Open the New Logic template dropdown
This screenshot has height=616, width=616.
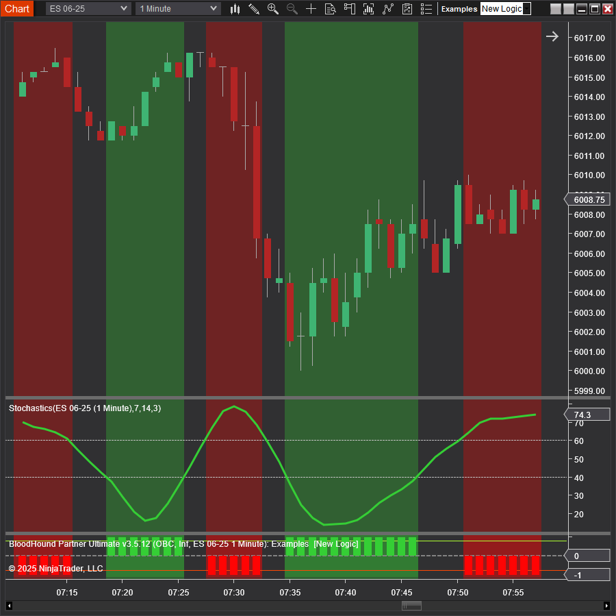(505, 9)
